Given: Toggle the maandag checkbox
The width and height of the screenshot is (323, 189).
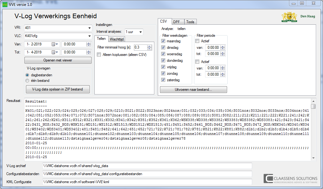Looking at the screenshot, I should pyautogui.click(x=163, y=41).
